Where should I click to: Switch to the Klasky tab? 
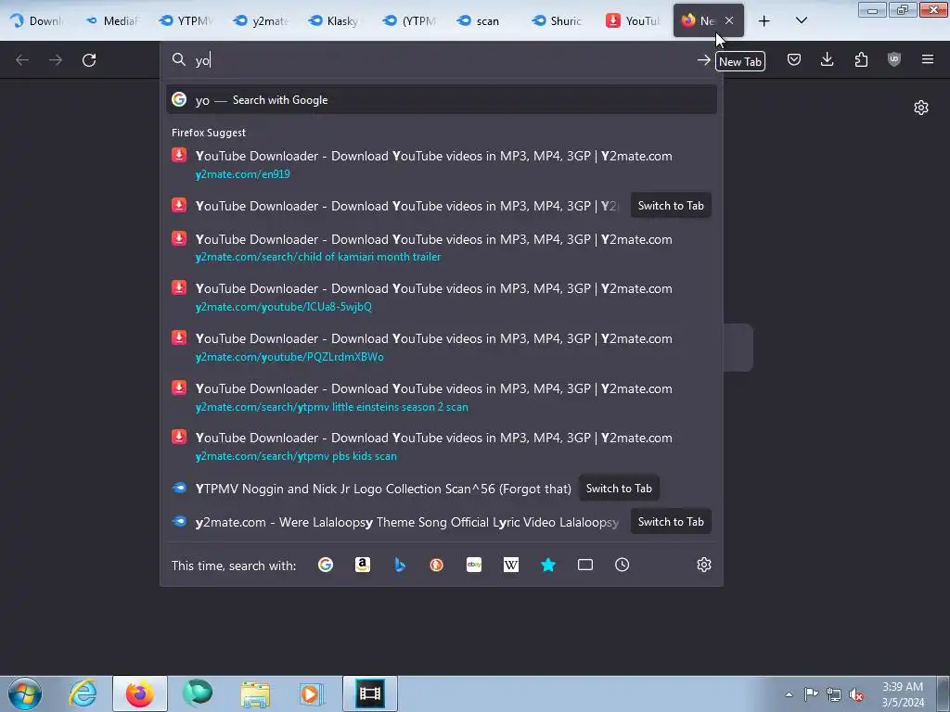coord(335,20)
